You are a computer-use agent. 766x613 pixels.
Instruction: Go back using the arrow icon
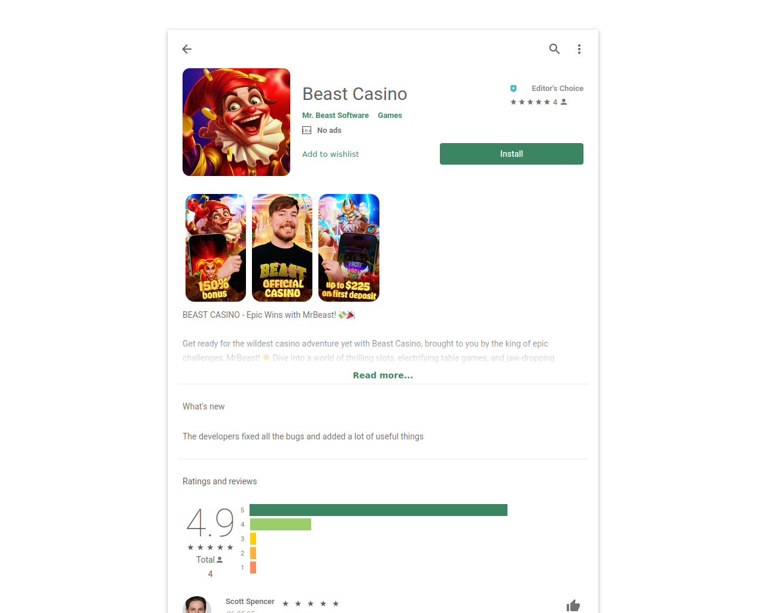coord(187,49)
